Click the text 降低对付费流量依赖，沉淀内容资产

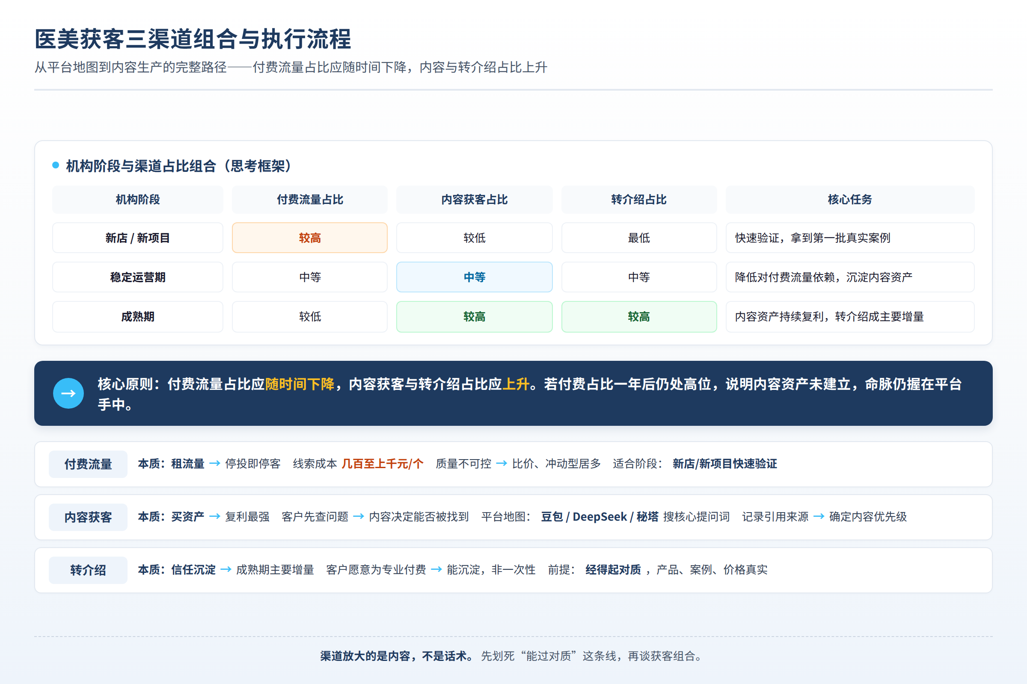pos(823,277)
